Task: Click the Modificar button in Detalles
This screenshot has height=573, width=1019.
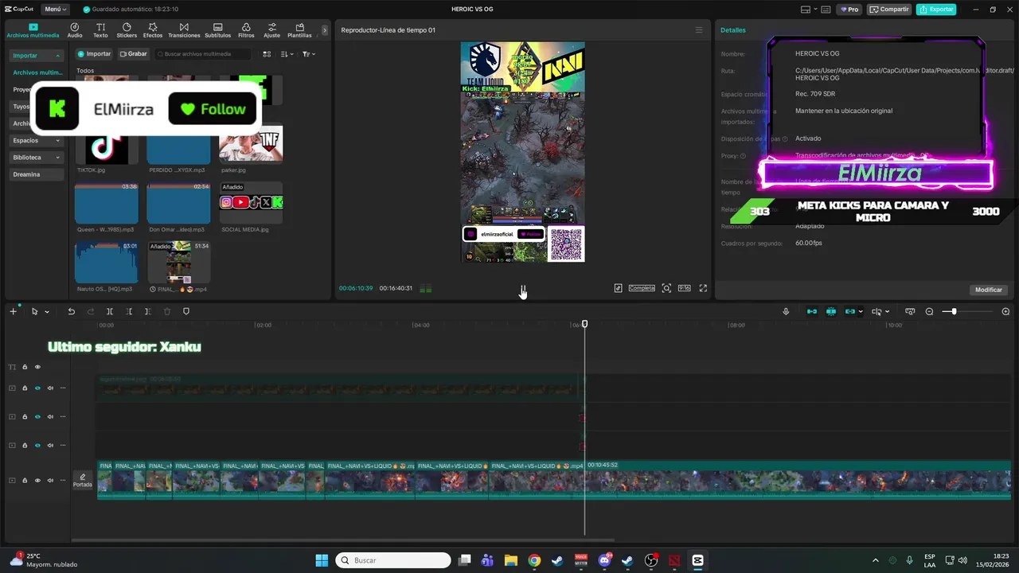Action: pos(989,290)
